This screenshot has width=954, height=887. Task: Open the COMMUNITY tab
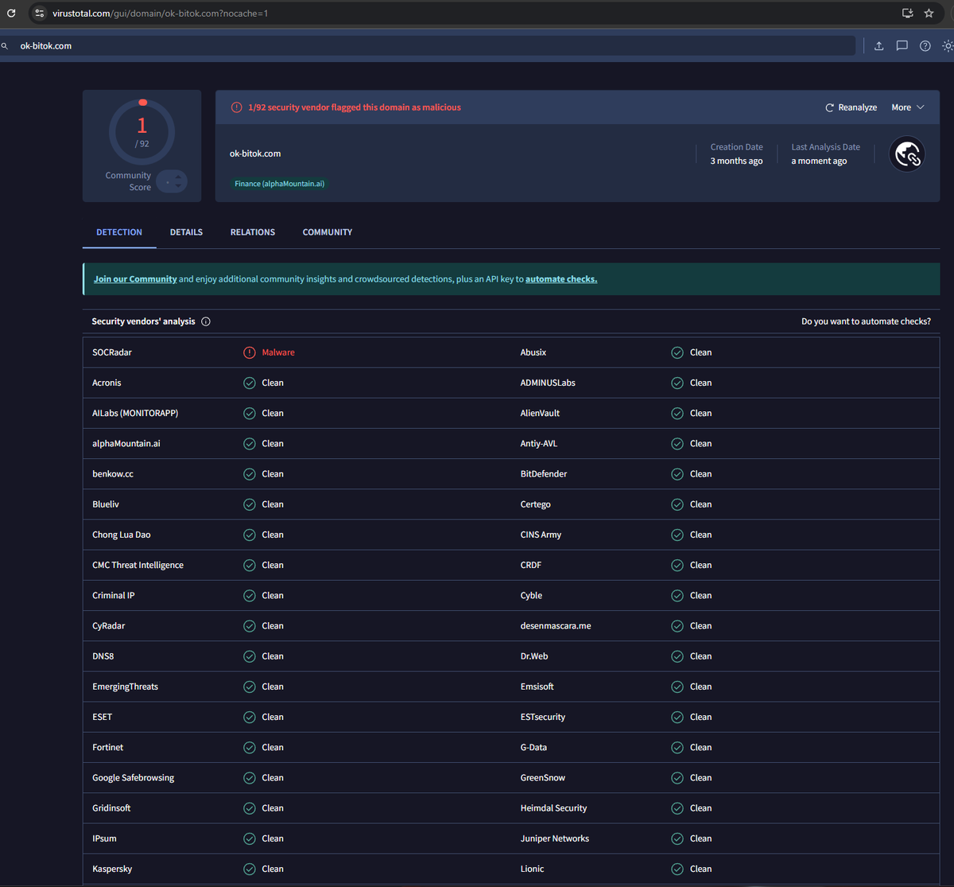tap(328, 232)
